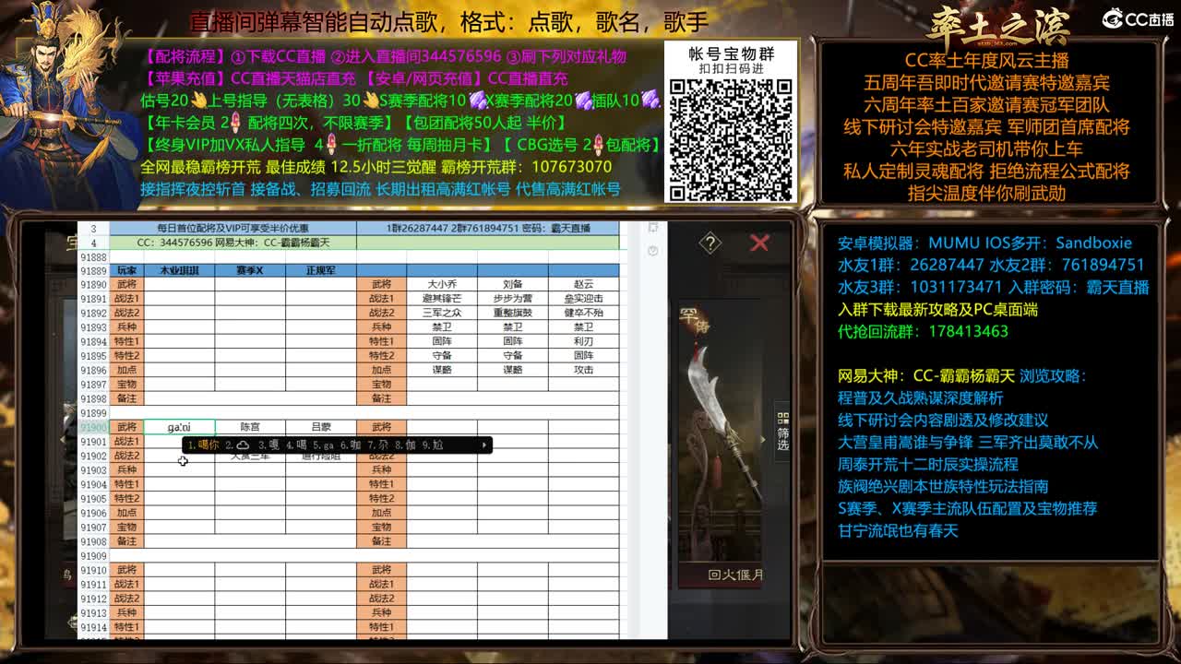Expand more IME candidates with the arrow
Screen dimensions: 1181x664
point(484,445)
